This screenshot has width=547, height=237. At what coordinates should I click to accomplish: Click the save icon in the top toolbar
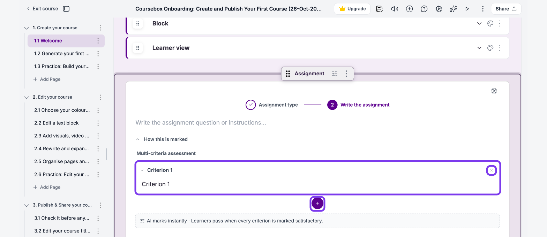point(380,9)
